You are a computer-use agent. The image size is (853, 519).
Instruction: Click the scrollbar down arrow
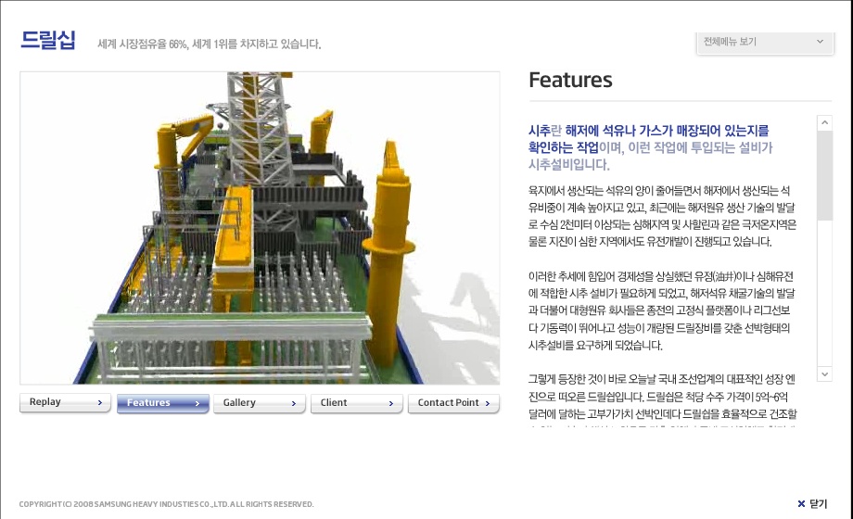point(824,373)
